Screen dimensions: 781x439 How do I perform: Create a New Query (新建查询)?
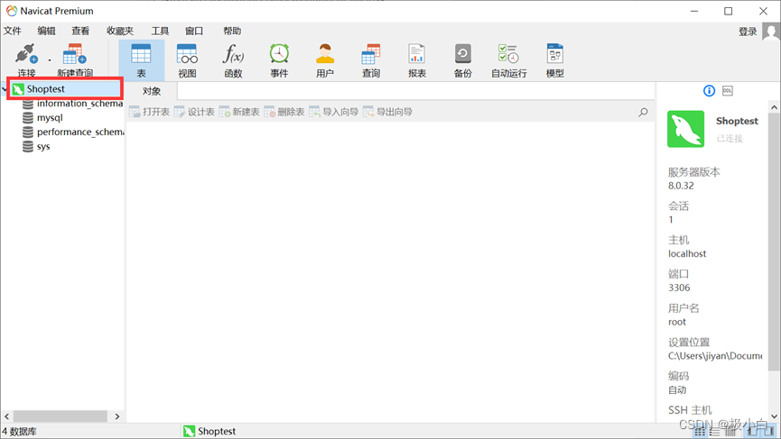[x=75, y=60]
